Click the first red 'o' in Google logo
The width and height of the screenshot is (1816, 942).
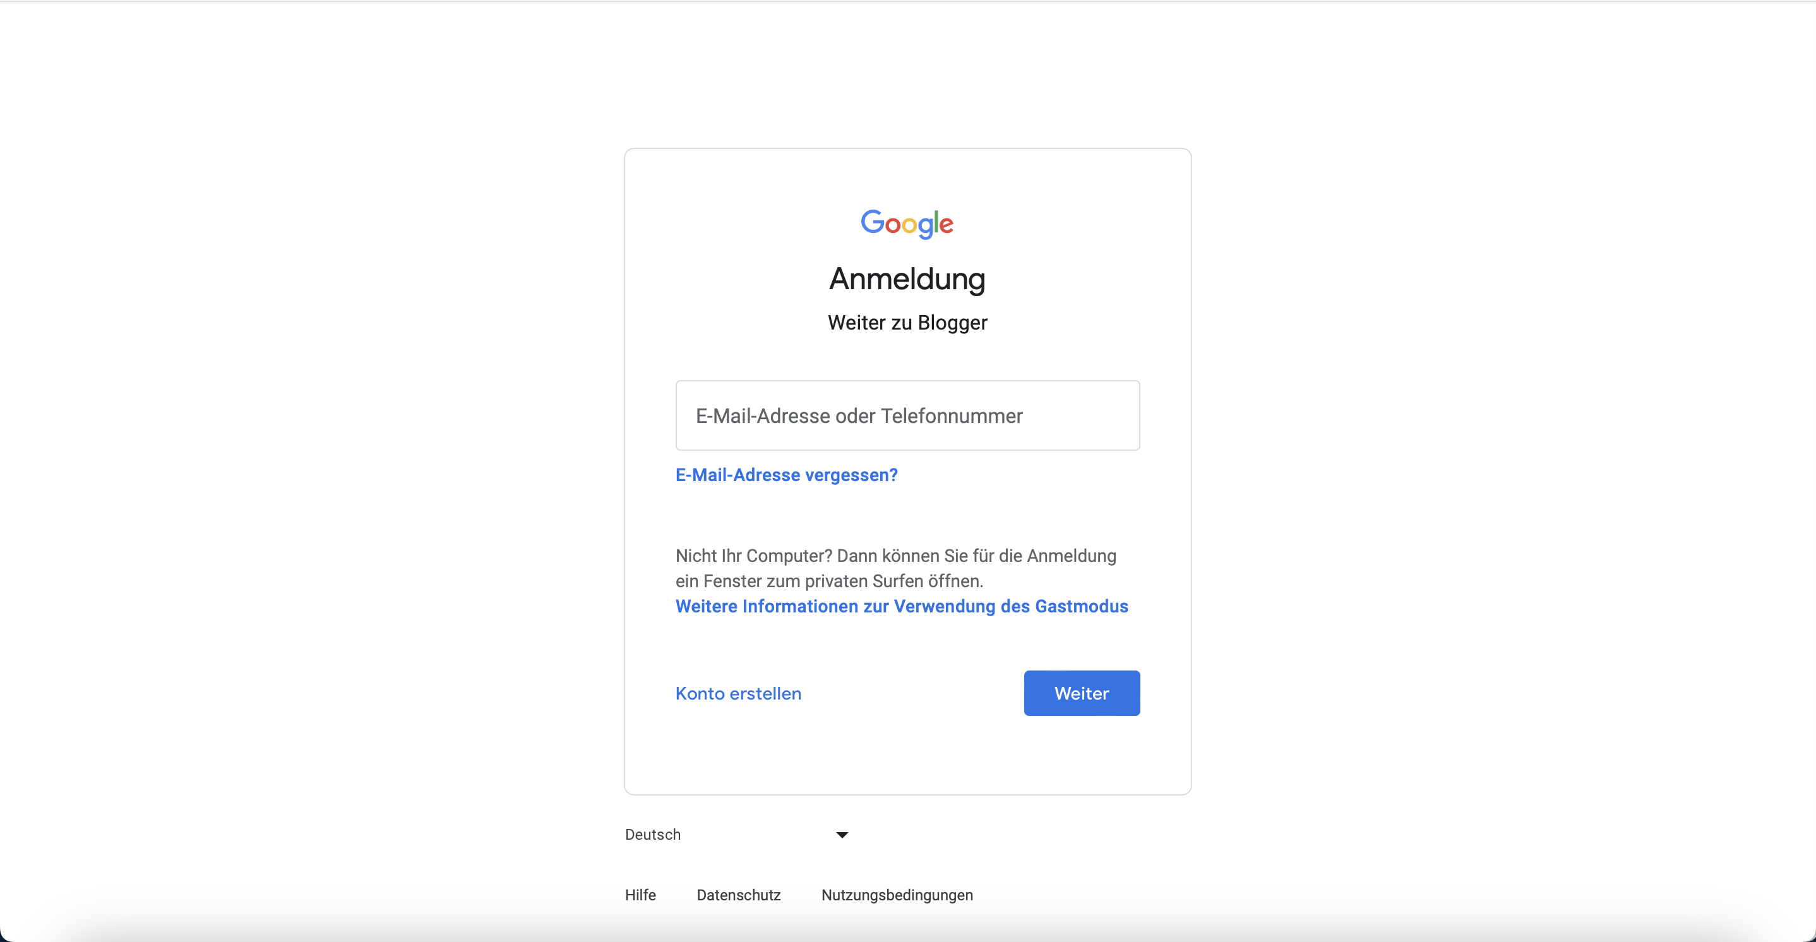point(893,225)
